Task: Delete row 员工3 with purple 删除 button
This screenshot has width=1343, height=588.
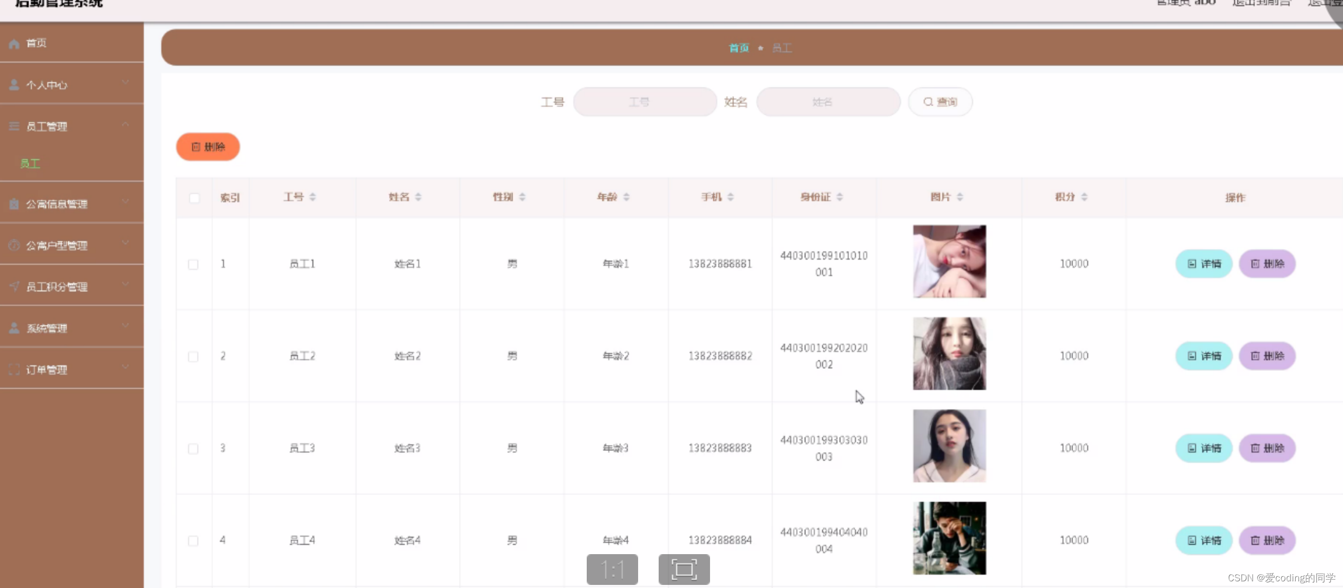Action: click(1267, 448)
